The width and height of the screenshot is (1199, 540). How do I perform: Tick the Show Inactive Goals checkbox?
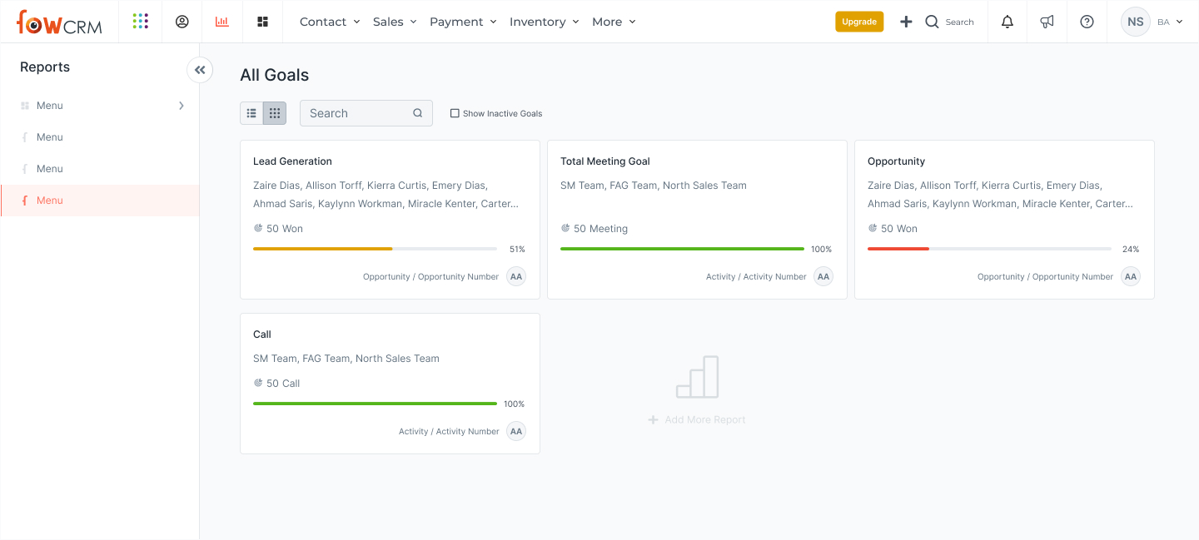click(455, 113)
